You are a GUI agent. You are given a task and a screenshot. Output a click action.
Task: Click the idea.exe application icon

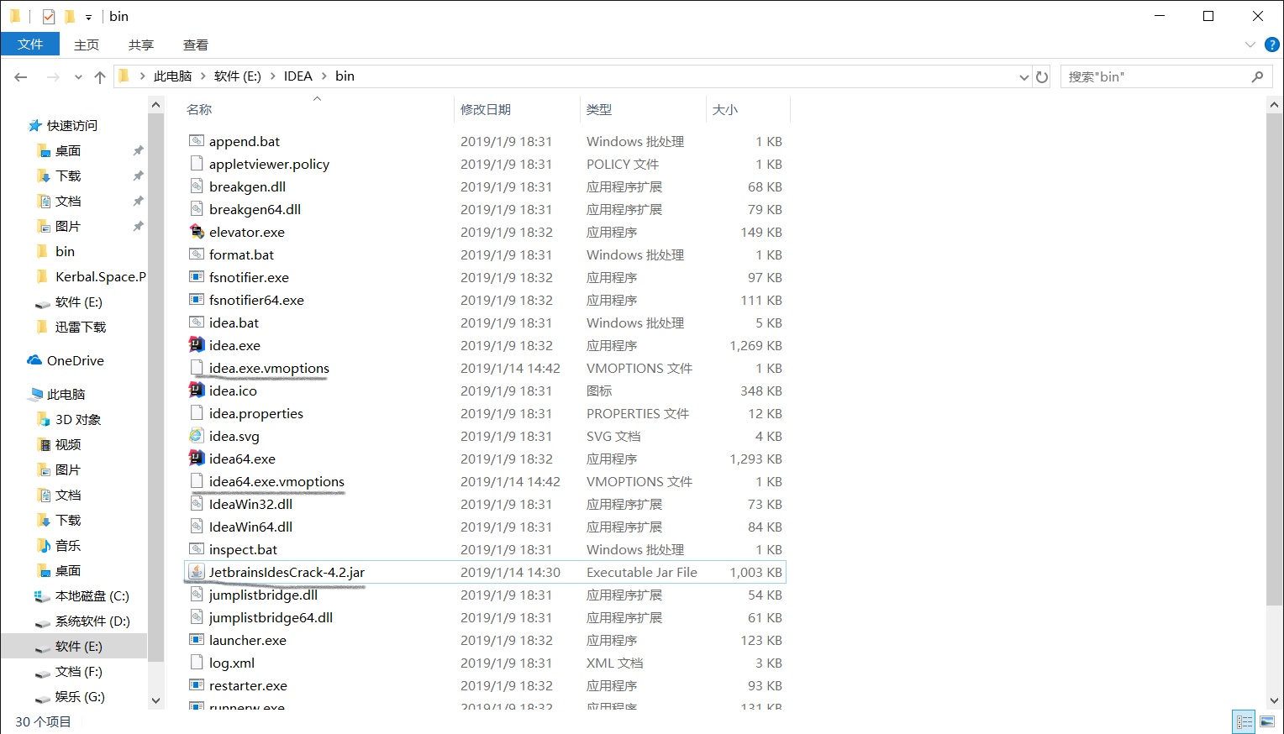197,345
